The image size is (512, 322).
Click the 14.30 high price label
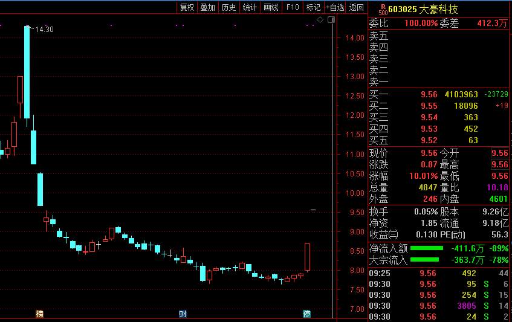(44, 30)
